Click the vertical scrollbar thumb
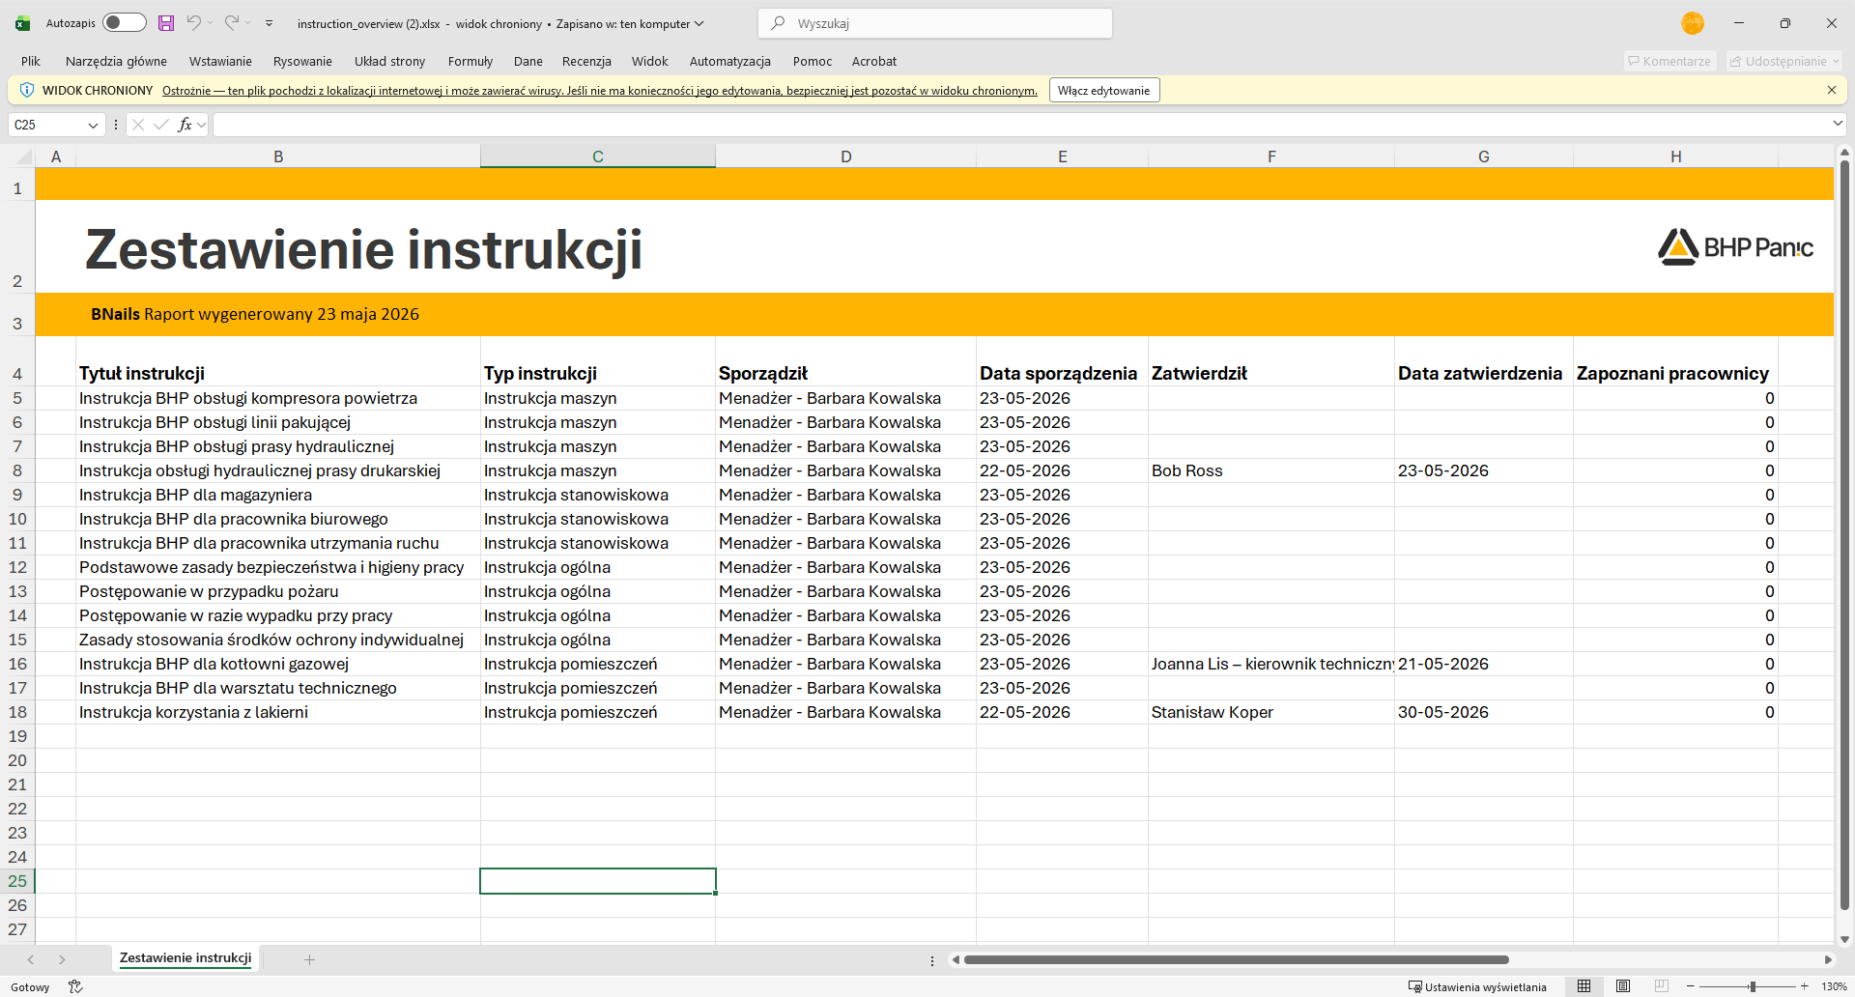Viewport: 1855px width, 997px height. click(x=1844, y=536)
